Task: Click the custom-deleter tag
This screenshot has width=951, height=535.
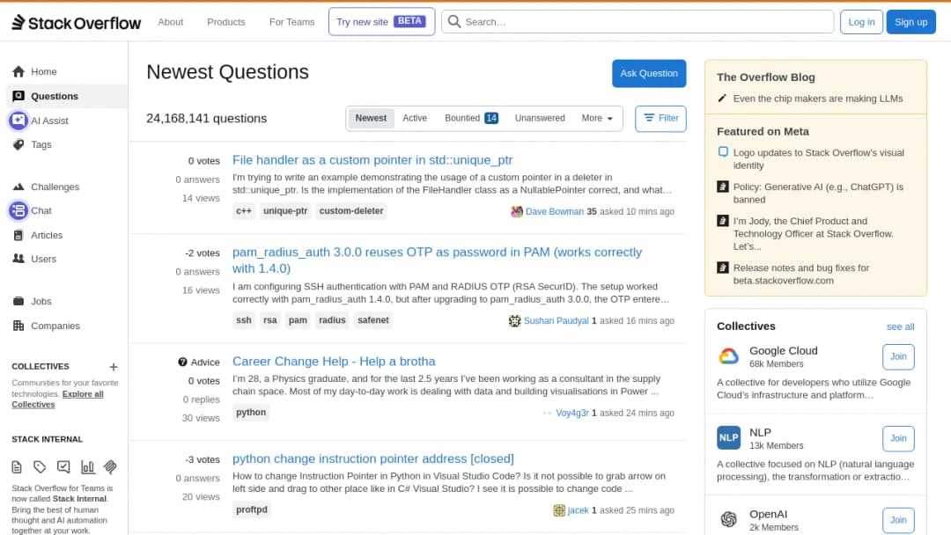Action: tap(351, 211)
